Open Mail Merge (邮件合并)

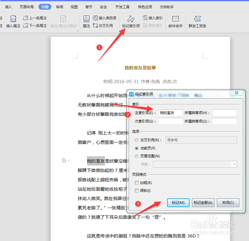pos(175,21)
